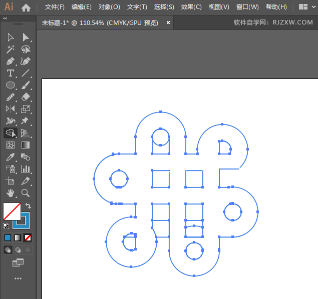The height and width of the screenshot is (299, 318).
Task: Set paint mode to None
Action: click(28, 237)
